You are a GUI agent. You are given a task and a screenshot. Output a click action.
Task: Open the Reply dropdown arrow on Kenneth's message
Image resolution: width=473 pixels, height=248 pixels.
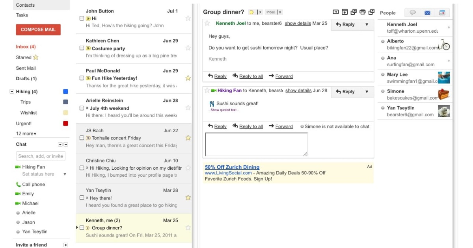(367, 24)
